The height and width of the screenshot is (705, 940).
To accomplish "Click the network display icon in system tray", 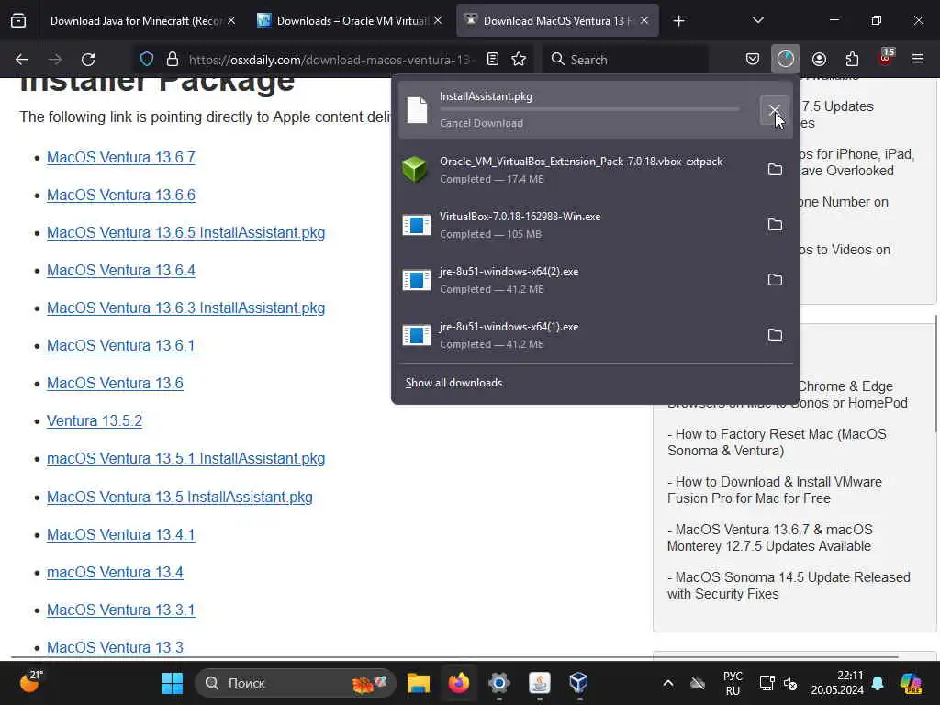I will pyautogui.click(x=767, y=683).
